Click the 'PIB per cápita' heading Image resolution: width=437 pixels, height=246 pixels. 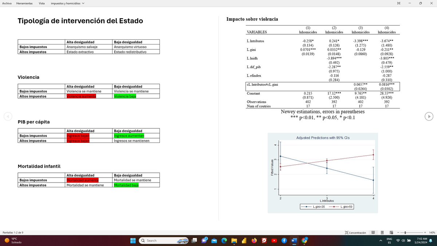coord(34,122)
